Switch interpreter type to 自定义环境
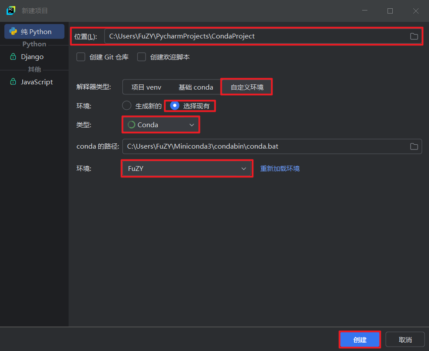Viewport: 429px width, 351px height. [247, 87]
